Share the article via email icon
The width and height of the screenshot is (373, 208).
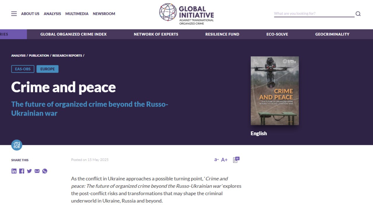[37, 171]
